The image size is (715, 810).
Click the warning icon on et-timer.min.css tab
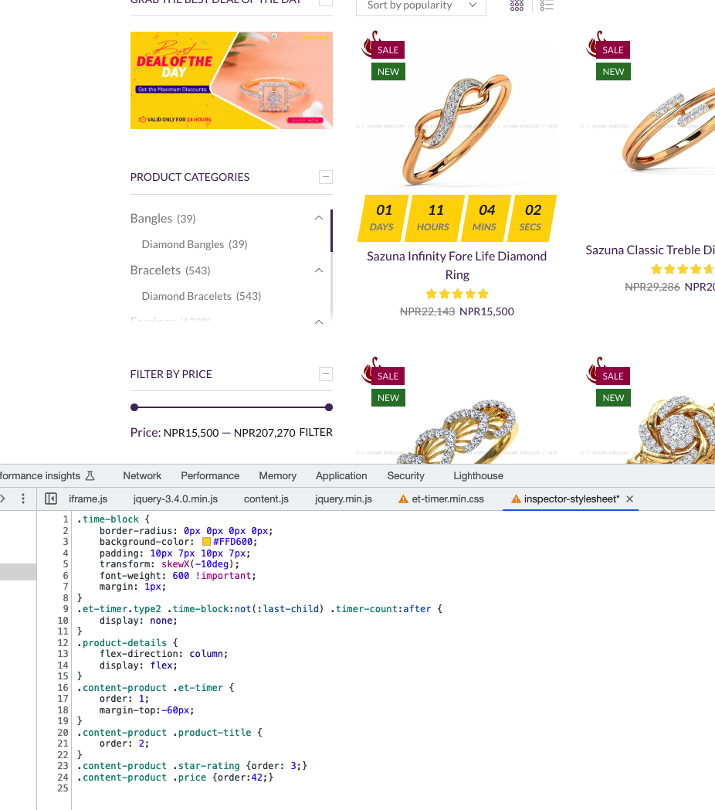point(403,499)
